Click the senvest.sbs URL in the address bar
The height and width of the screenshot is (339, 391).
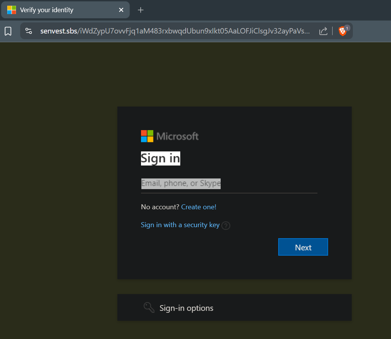pos(175,31)
